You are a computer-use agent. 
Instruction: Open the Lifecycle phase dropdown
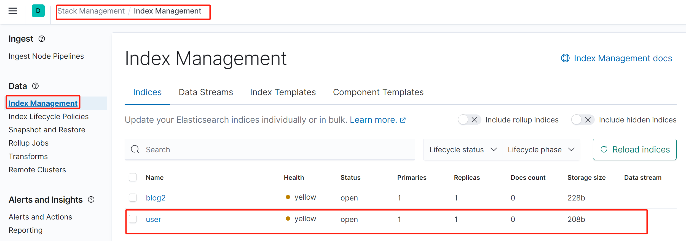coord(541,149)
